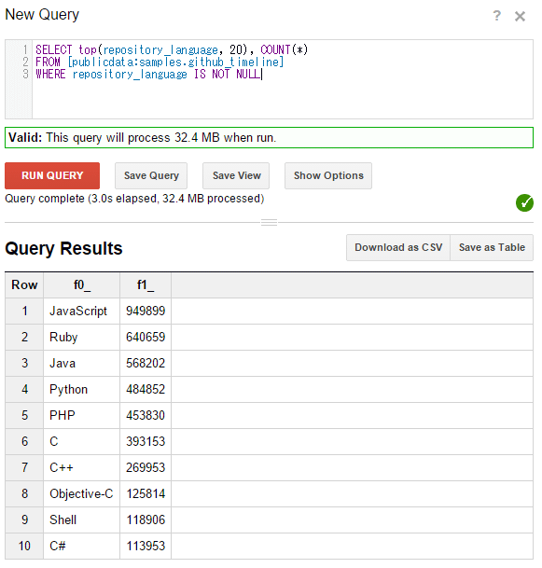Expand Show Options
Image resolution: width=542 pixels, height=568 pixels.
coord(328,175)
